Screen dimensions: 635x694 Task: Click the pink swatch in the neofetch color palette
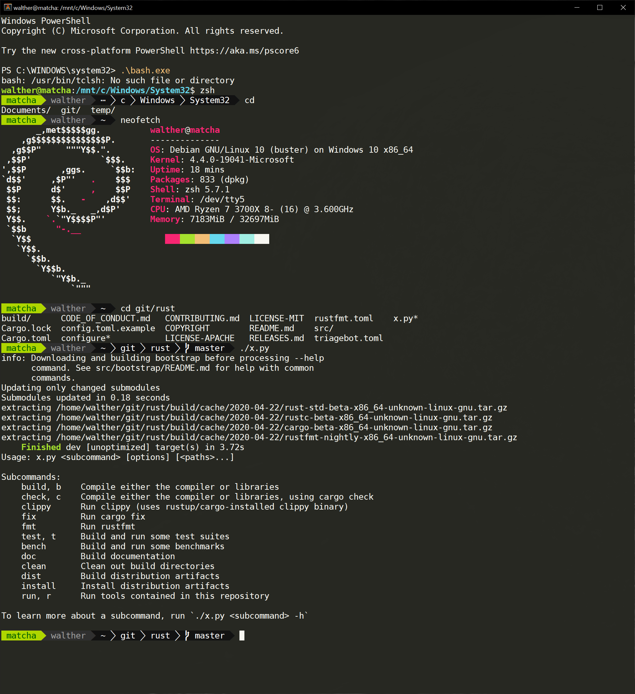[172, 239]
